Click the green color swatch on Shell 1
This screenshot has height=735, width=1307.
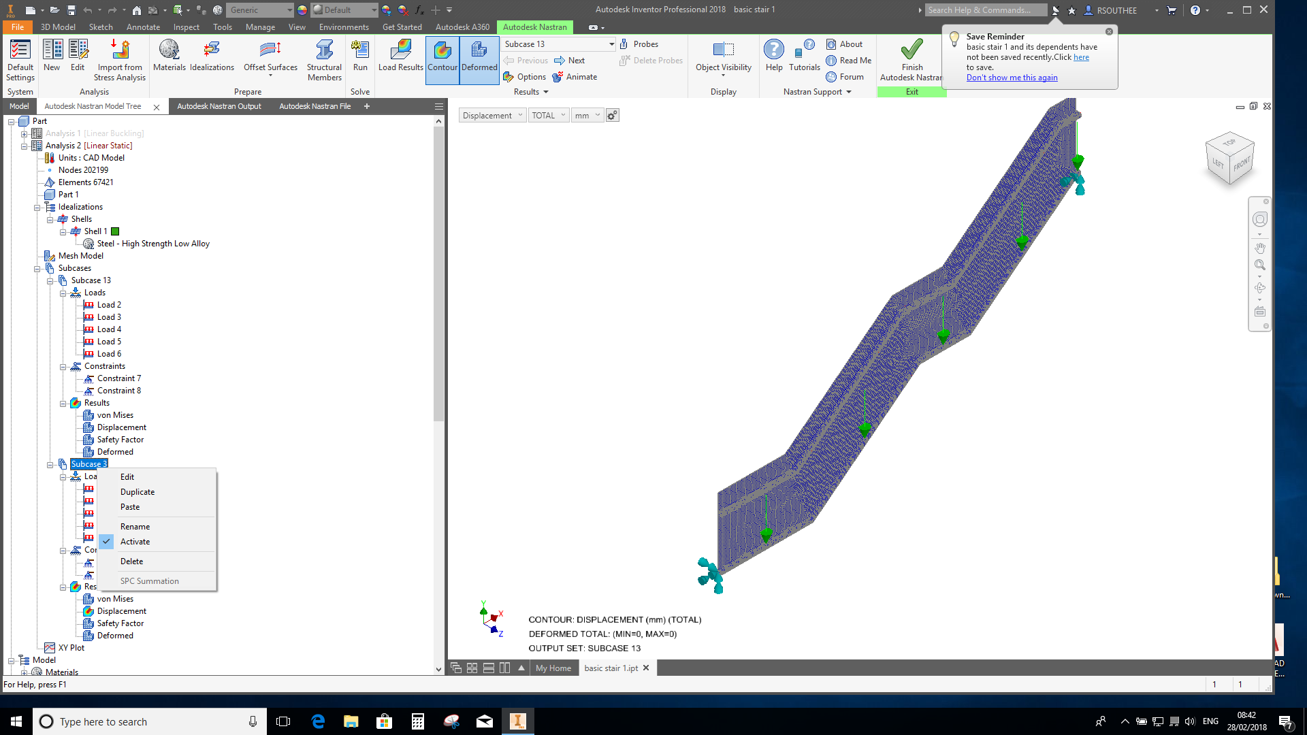coord(114,231)
